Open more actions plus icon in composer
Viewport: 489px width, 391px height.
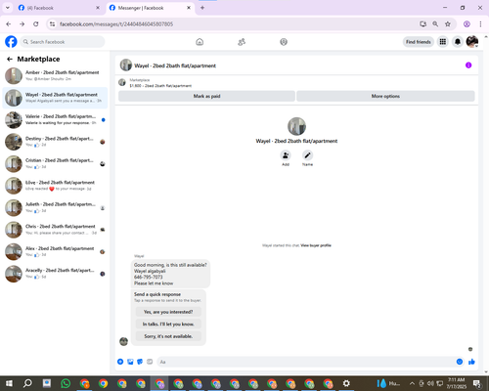(120, 362)
